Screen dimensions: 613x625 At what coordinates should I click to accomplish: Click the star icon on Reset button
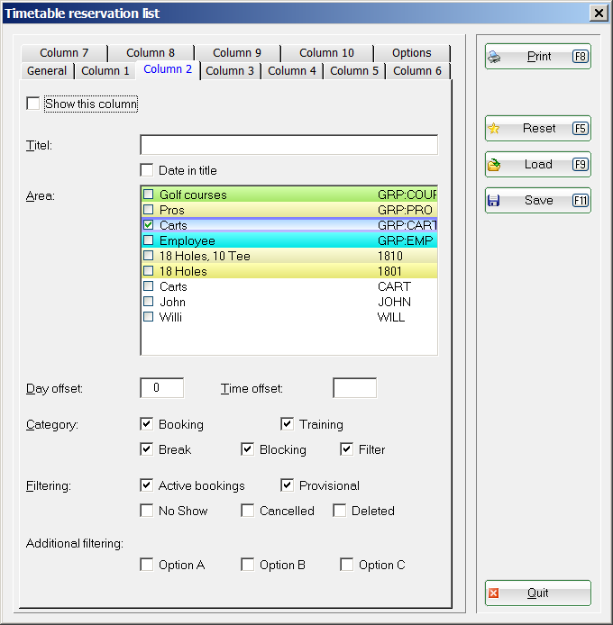(x=494, y=129)
